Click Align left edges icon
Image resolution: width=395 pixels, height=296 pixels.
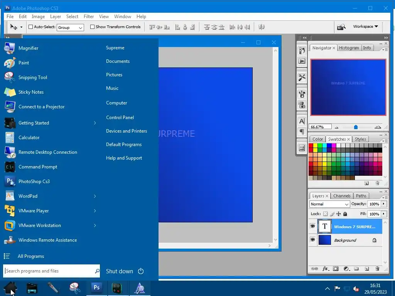(177, 27)
